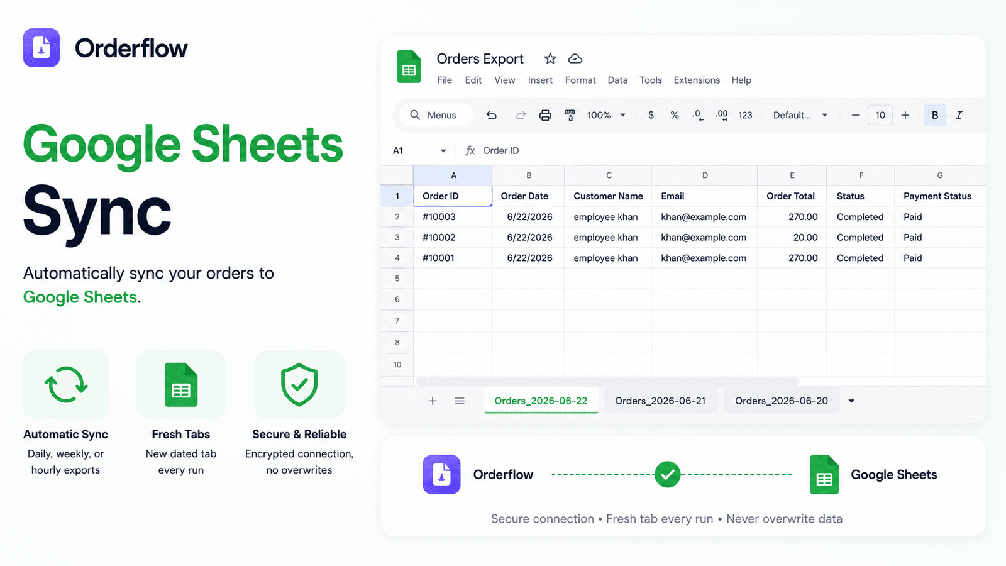Viewport: 1006px width, 566px height.
Task: Click the cloud save status icon
Action: click(x=575, y=58)
